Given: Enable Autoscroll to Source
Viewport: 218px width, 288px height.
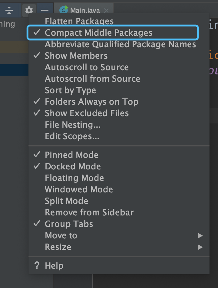Looking at the screenshot, I should coord(87,67).
